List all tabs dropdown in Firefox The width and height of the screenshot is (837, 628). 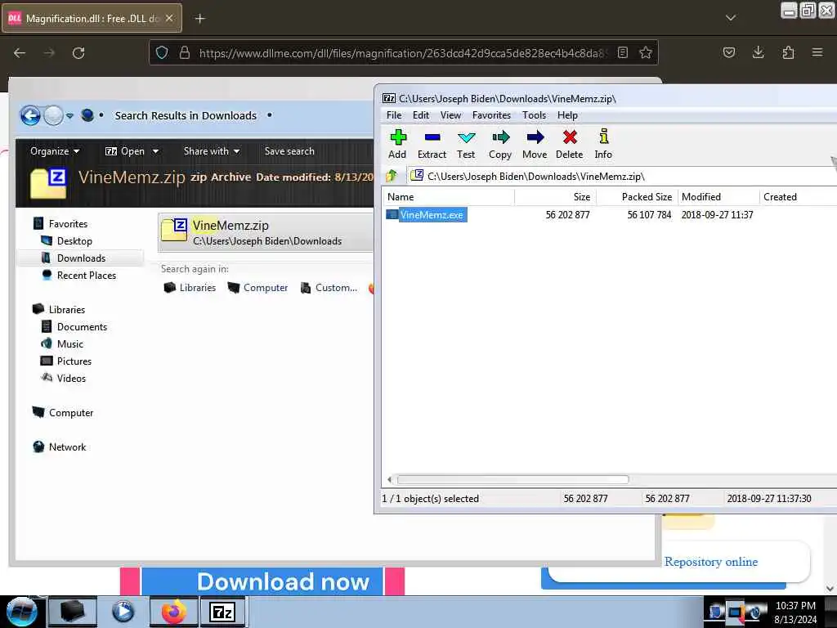pyautogui.click(x=730, y=18)
